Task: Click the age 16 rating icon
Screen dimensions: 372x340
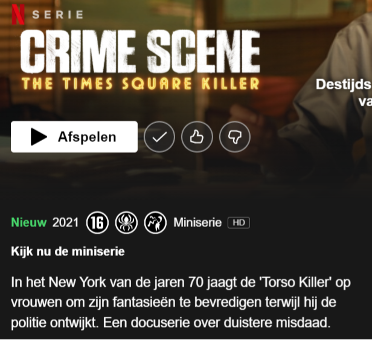Action: click(x=97, y=223)
